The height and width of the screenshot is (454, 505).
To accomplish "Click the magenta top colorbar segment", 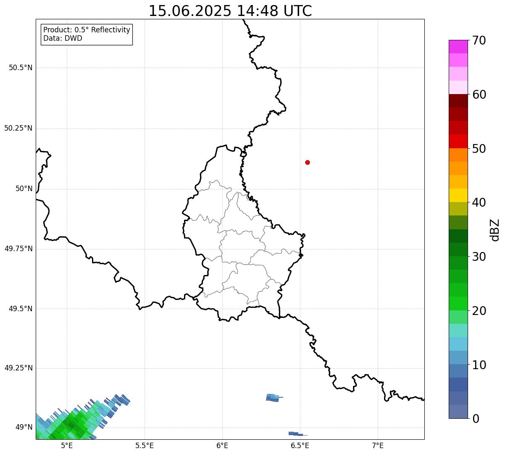I will point(458,47).
